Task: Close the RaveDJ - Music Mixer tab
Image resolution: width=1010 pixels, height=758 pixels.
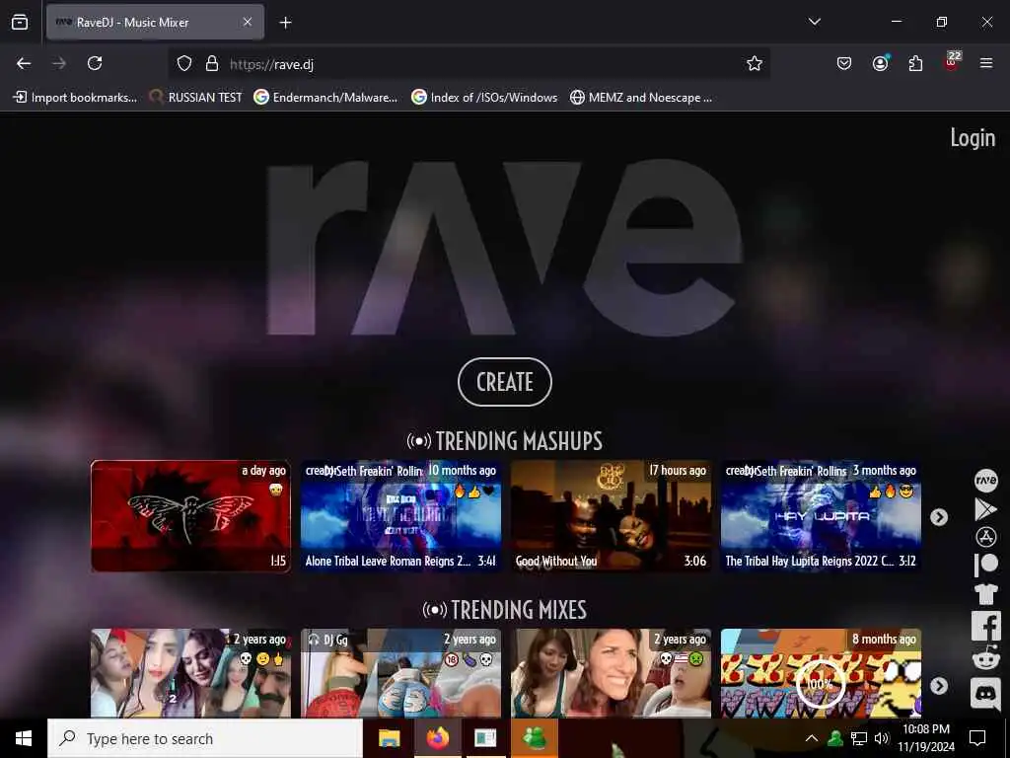Action: point(248,22)
